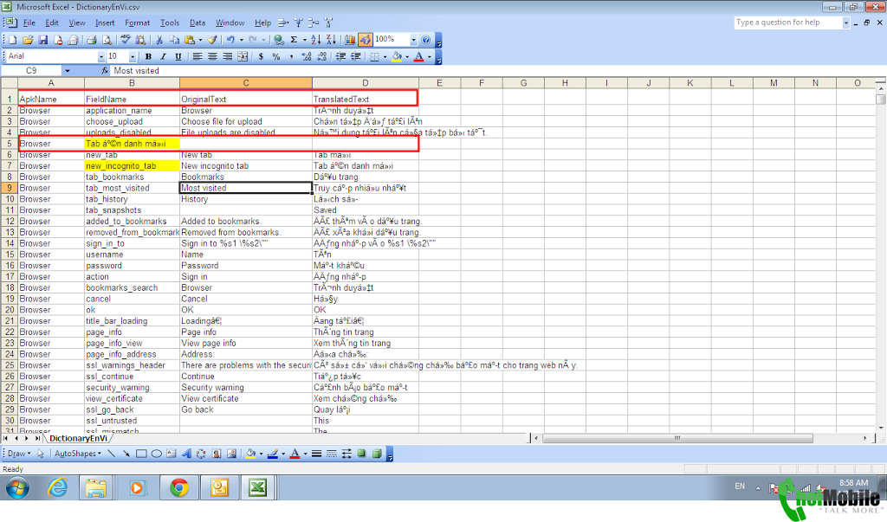Open the Insert menu
The image size is (887, 522).
point(105,23)
